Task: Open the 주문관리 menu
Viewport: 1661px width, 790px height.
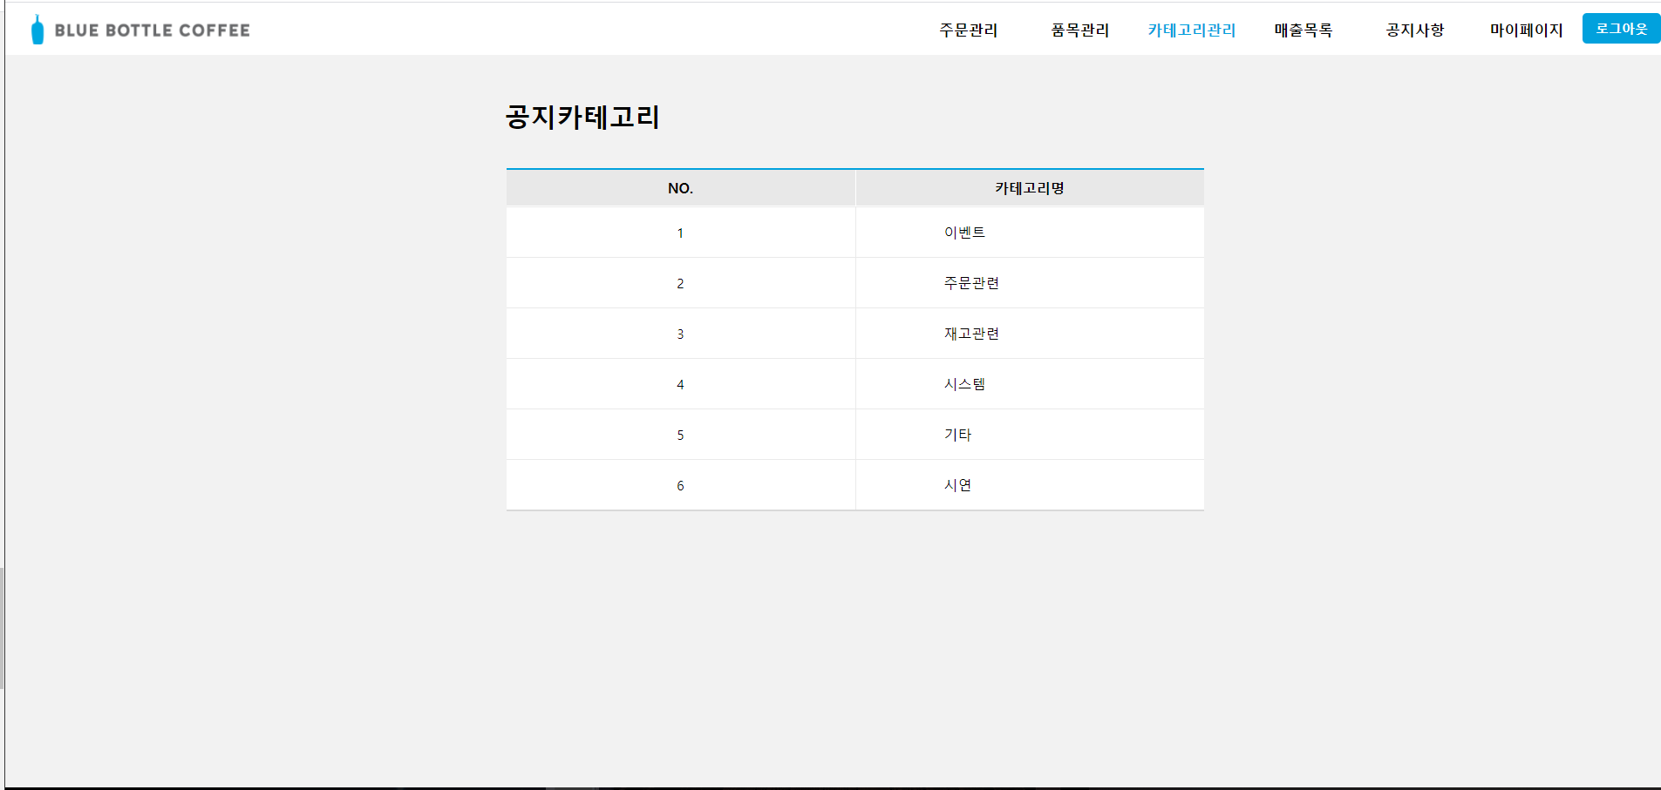Action: (x=969, y=29)
